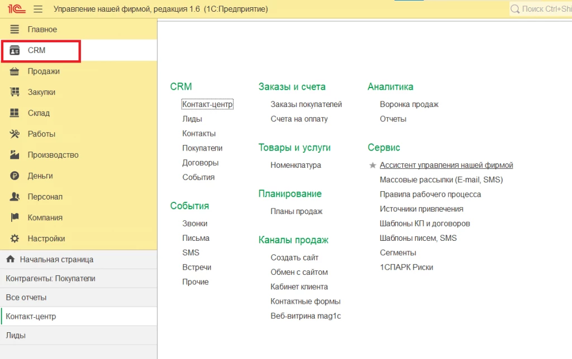Click the Производство factory icon

[15, 155]
